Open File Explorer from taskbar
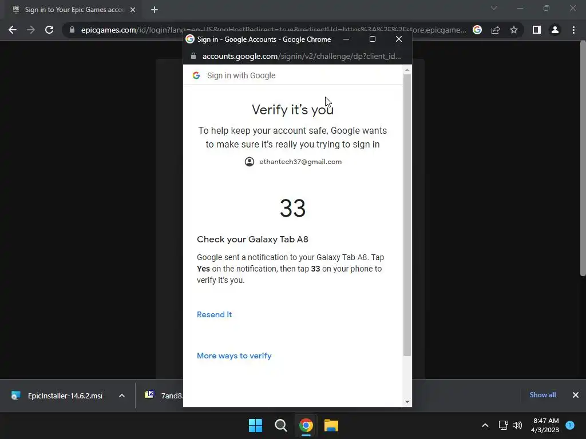This screenshot has width=586, height=439. 331,425
